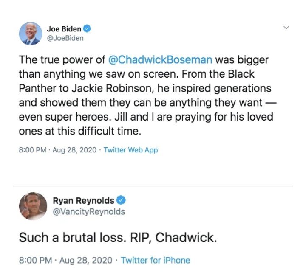Open Joe Biden's profile picture

31,34
